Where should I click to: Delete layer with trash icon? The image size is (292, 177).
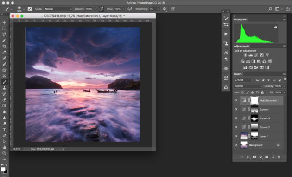[x=279, y=157]
